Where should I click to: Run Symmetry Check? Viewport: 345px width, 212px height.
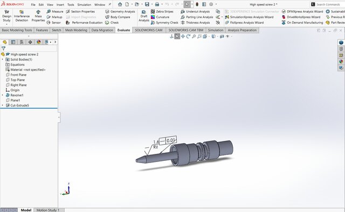[x=164, y=23]
